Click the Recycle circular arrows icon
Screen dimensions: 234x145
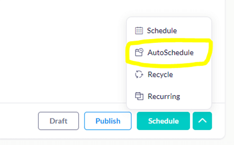(139, 75)
